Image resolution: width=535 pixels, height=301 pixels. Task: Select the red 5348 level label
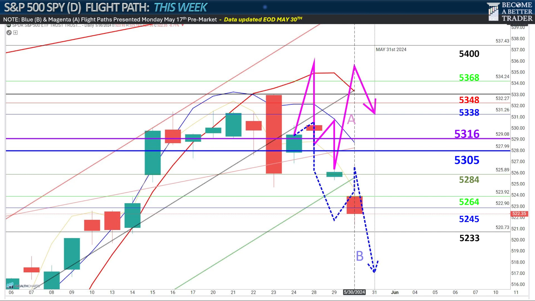point(469,100)
